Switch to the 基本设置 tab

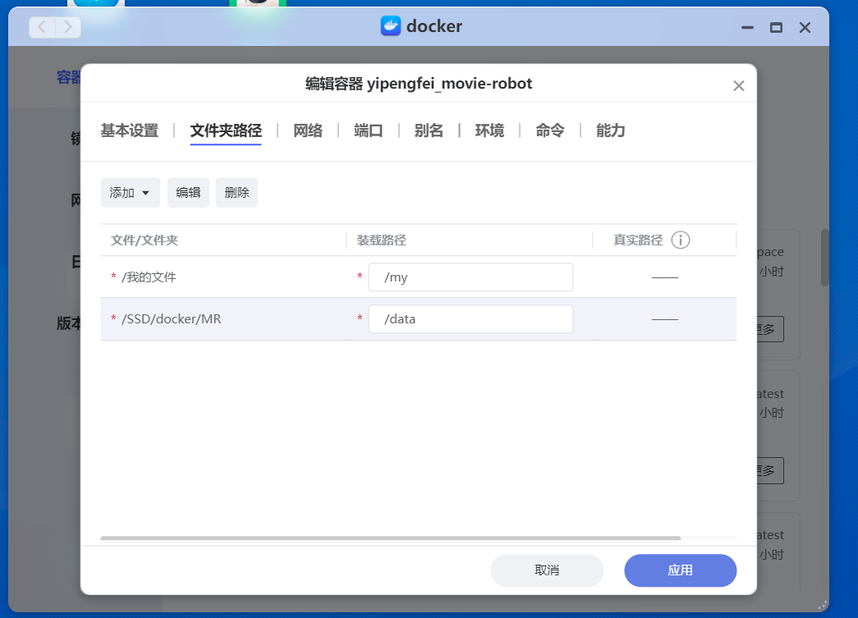tap(130, 130)
